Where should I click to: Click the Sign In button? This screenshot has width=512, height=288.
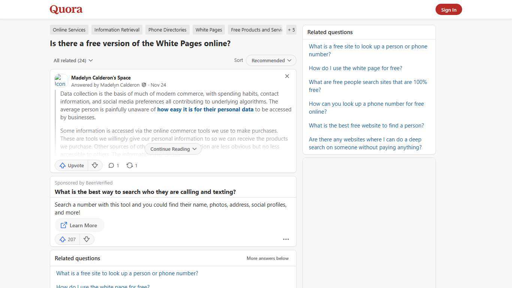(x=449, y=9)
